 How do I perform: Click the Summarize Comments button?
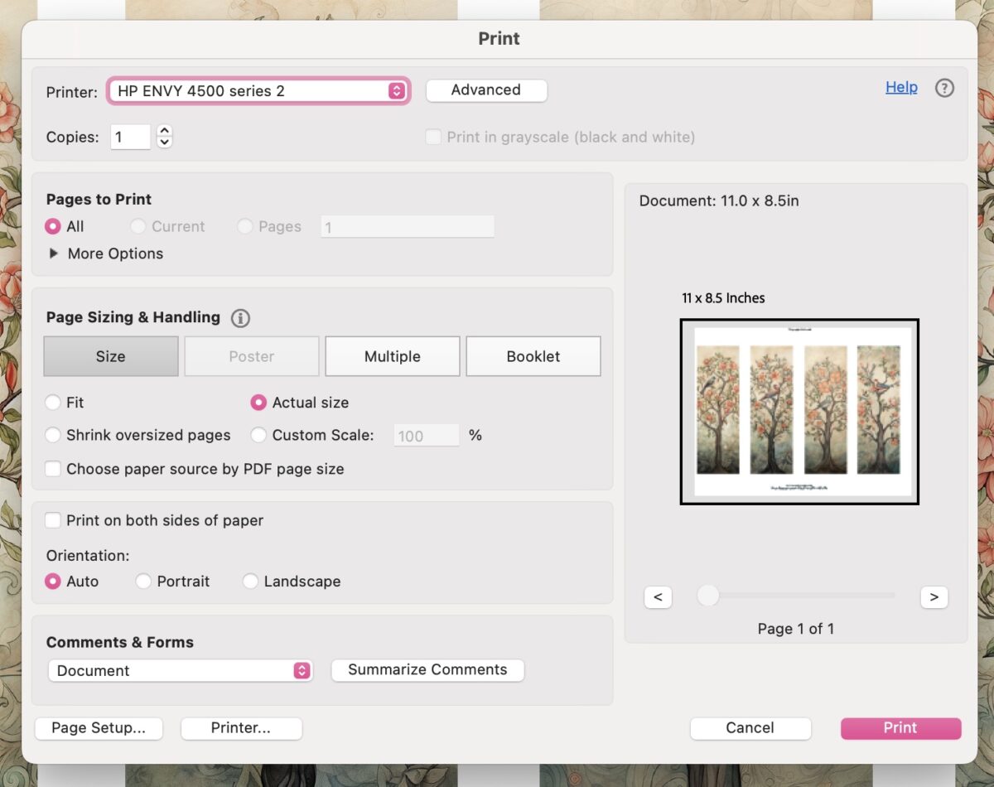click(427, 670)
